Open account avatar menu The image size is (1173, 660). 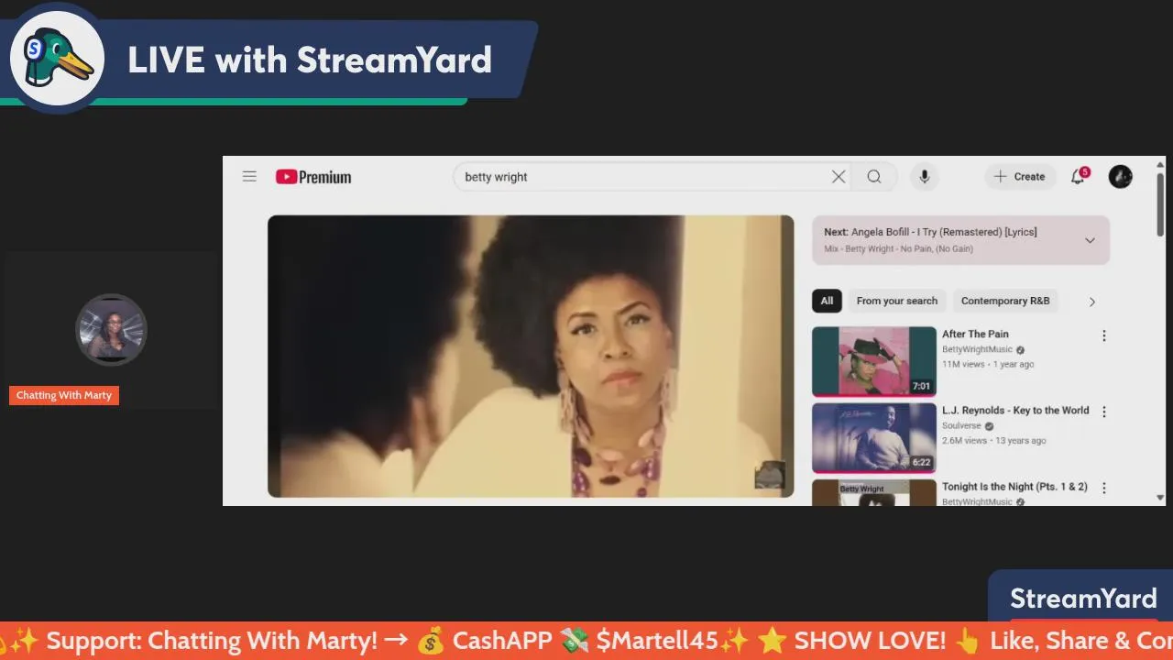tap(1120, 177)
